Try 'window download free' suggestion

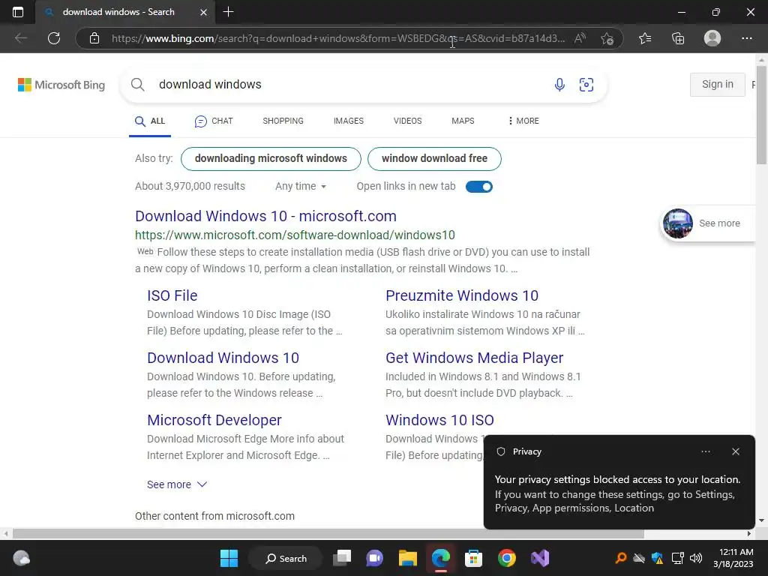434,159
